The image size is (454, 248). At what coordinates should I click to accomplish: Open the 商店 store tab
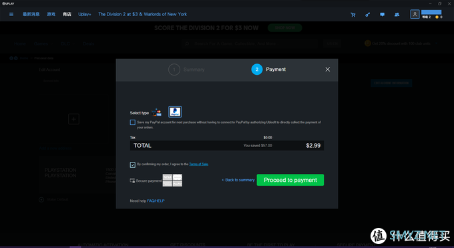tap(67, 14)
